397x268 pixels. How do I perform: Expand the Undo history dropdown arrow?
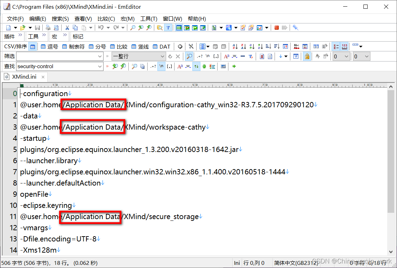pyautogui.click(x=108, y=28)
